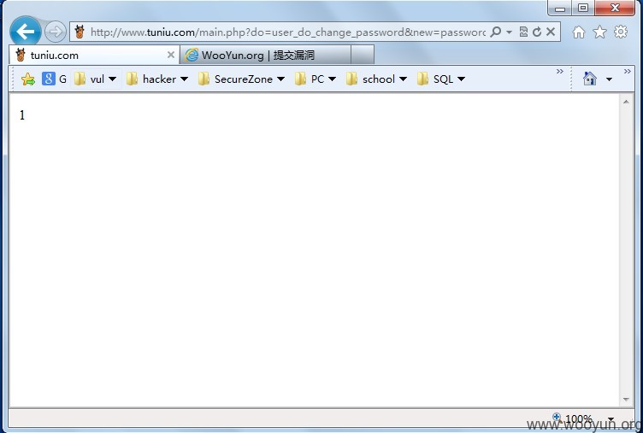Open the browser Home icon at top right
Viewport: 643px width, 433px height.
[x=579, y=32]
